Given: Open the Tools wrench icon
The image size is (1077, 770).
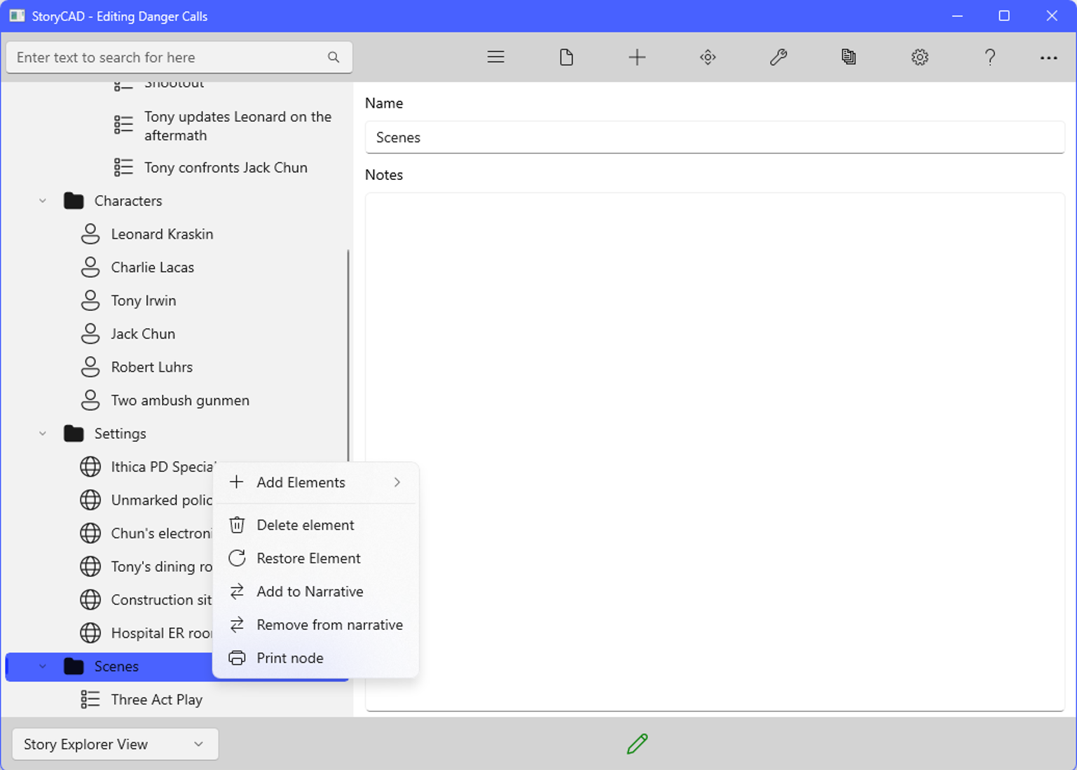Looking at the screenshot, I should tap(778, 57).
